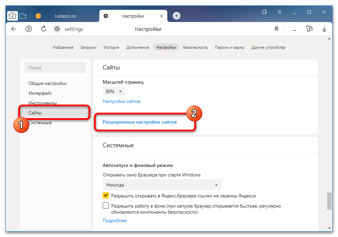The image size is (338, 237).
Task: Close the Настройки tab
Action: 162,16
